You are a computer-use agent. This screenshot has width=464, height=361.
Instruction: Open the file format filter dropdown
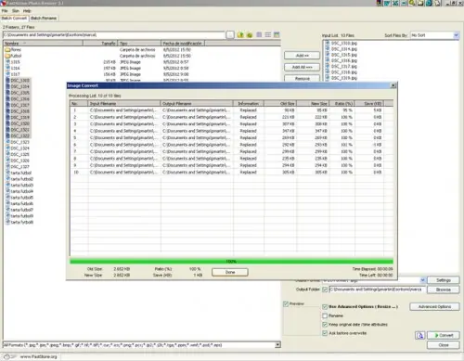[x=277, y=344]
